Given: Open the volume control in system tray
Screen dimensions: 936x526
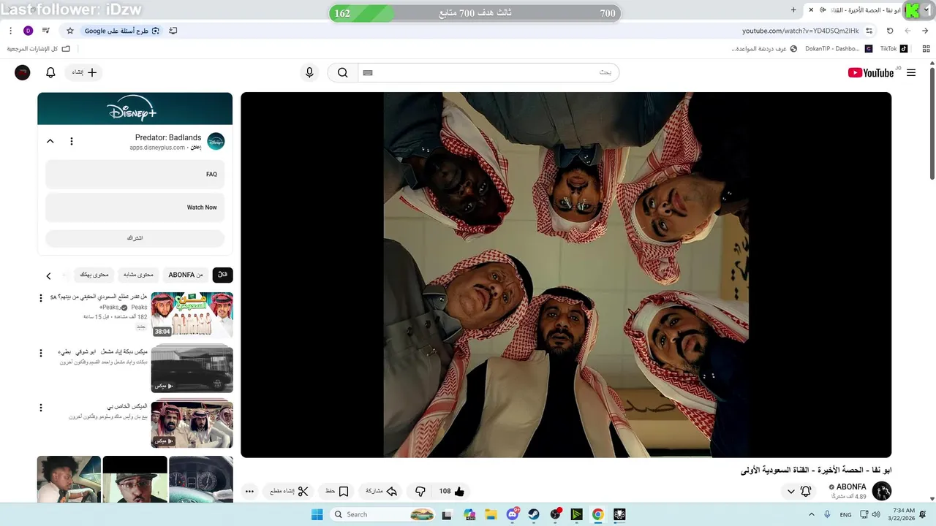Looking at the screenshot, I should [x=876, y=514].
